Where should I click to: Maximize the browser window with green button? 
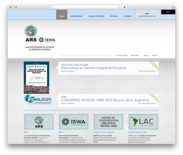click(x=16, y=7)
